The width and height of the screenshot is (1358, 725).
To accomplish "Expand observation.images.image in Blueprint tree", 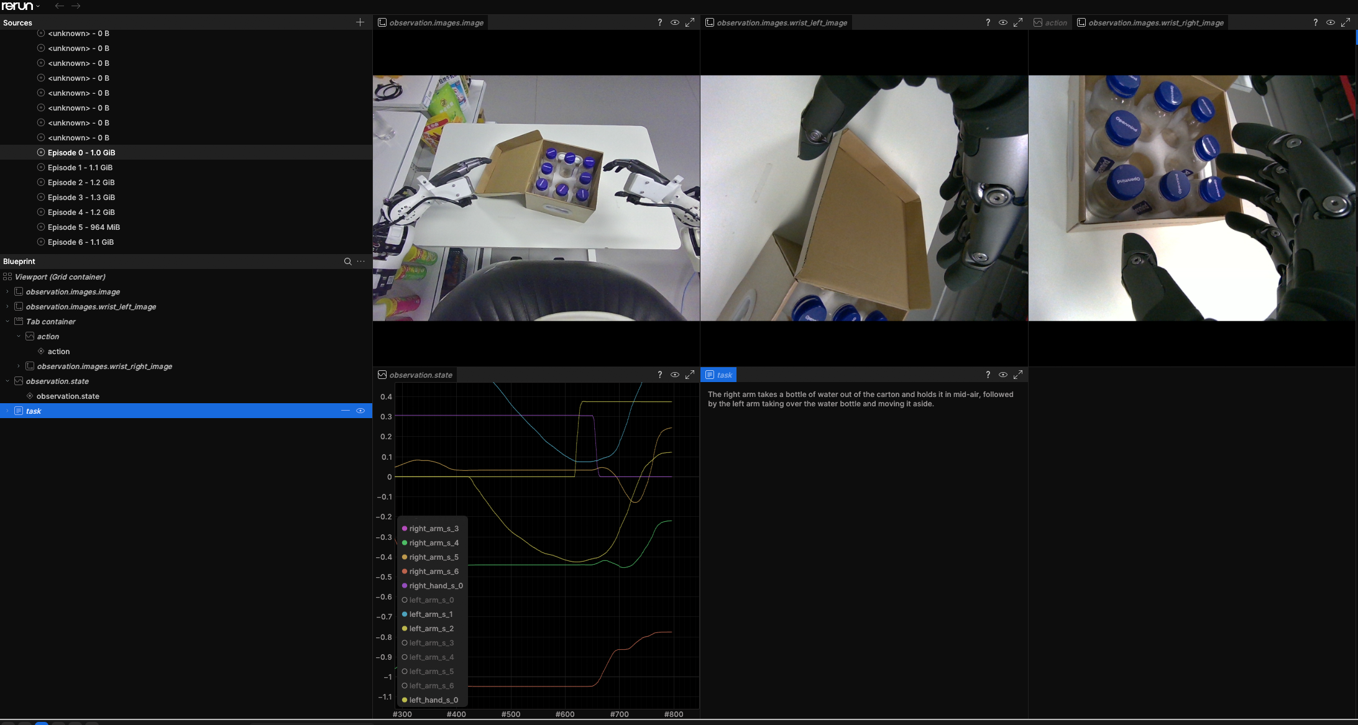I will (7, 291).
